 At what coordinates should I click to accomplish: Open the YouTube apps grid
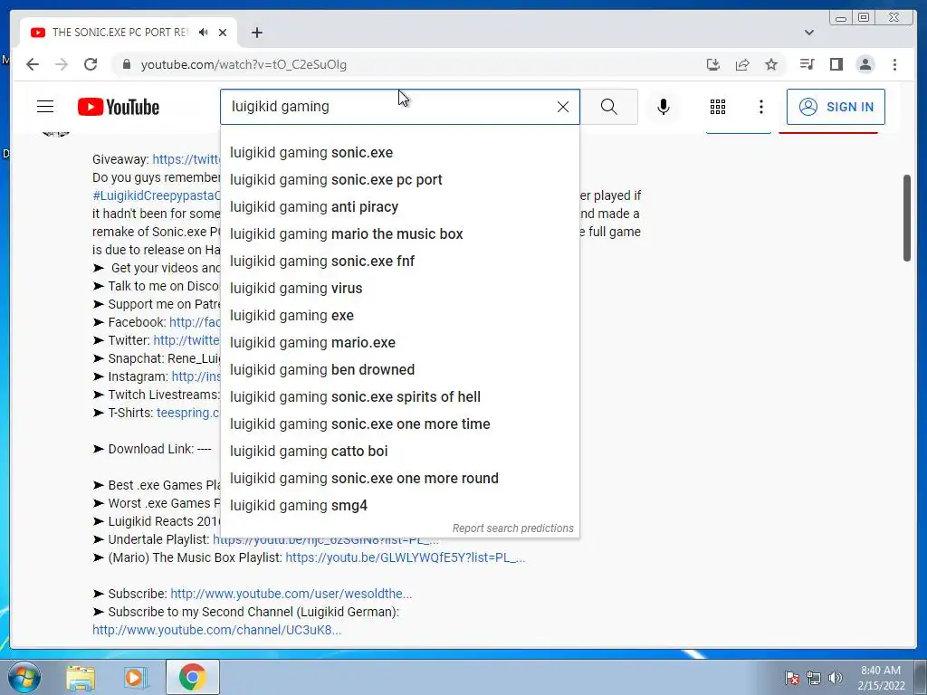[718, 107]
